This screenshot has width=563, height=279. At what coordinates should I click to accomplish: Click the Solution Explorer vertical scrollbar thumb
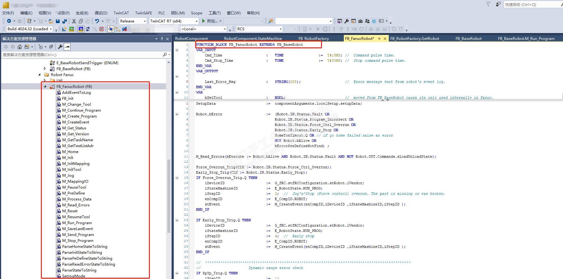coord(169,196)
